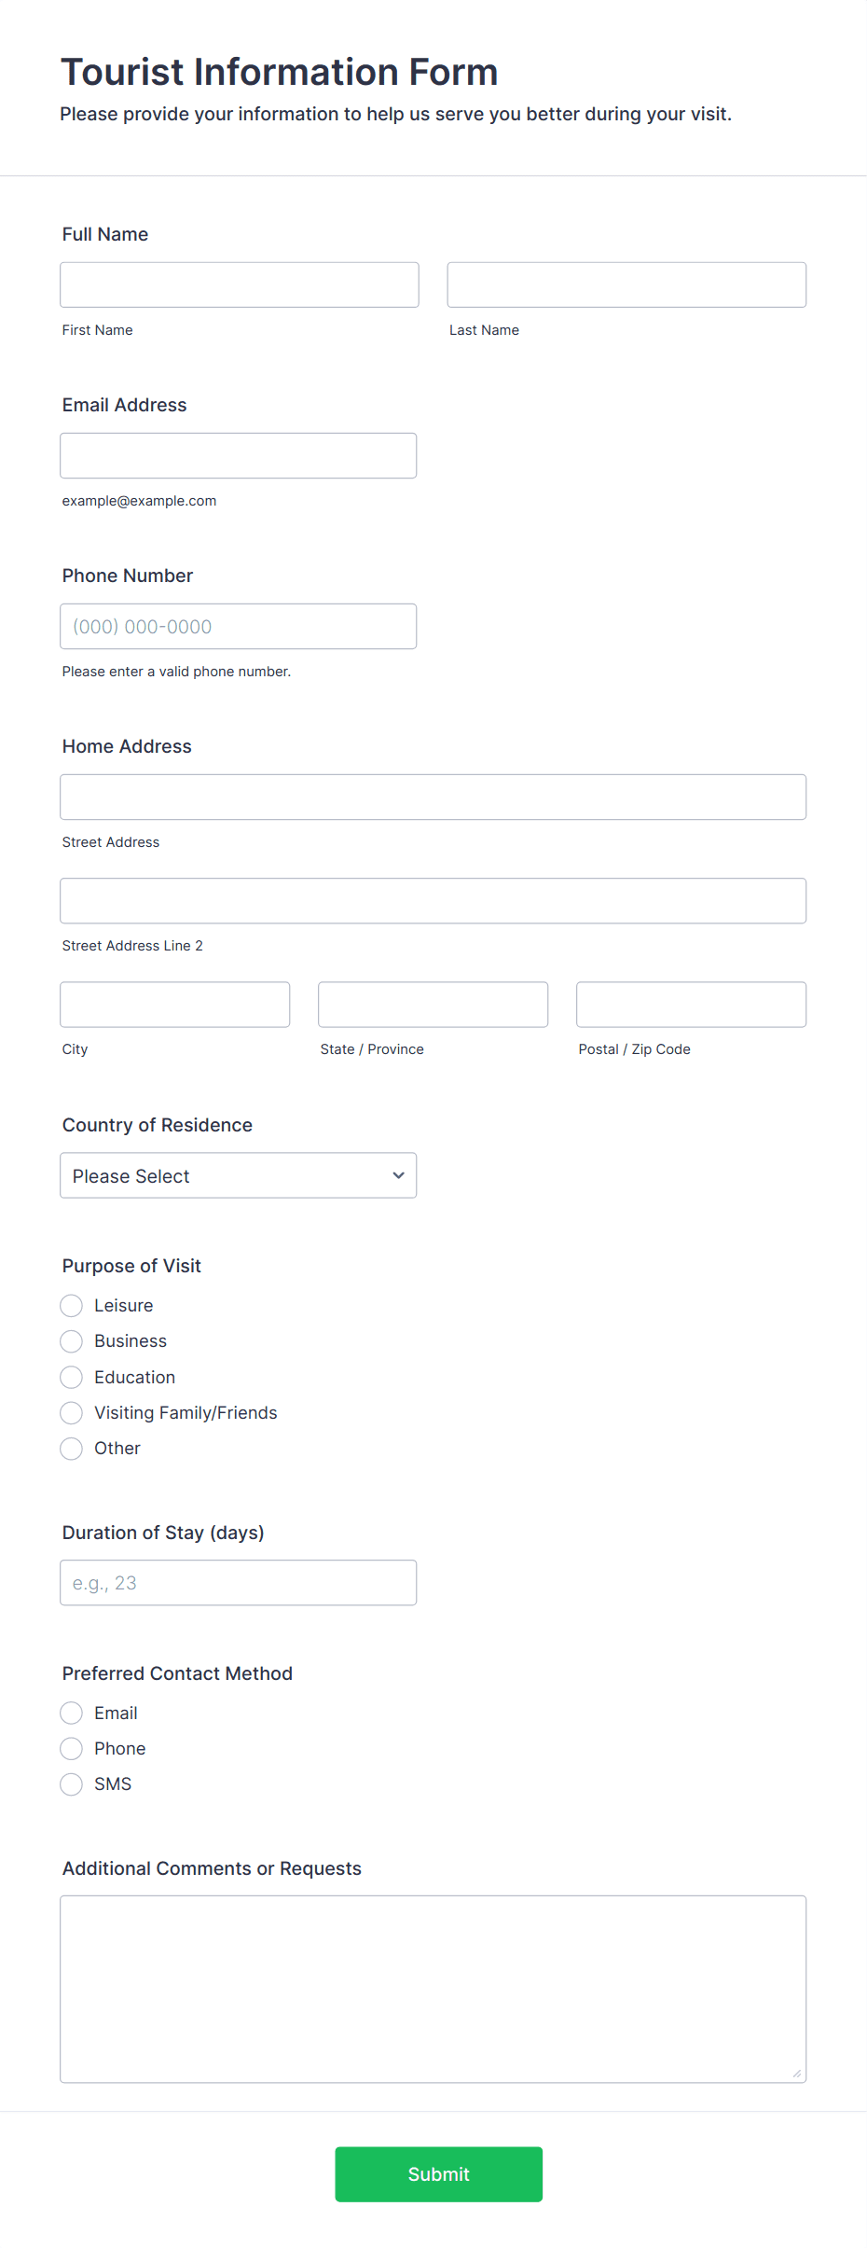Select the Education radio button

pos(72,1377)
